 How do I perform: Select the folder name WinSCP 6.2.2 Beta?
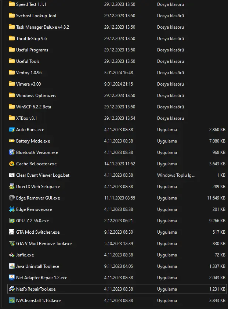33,107
